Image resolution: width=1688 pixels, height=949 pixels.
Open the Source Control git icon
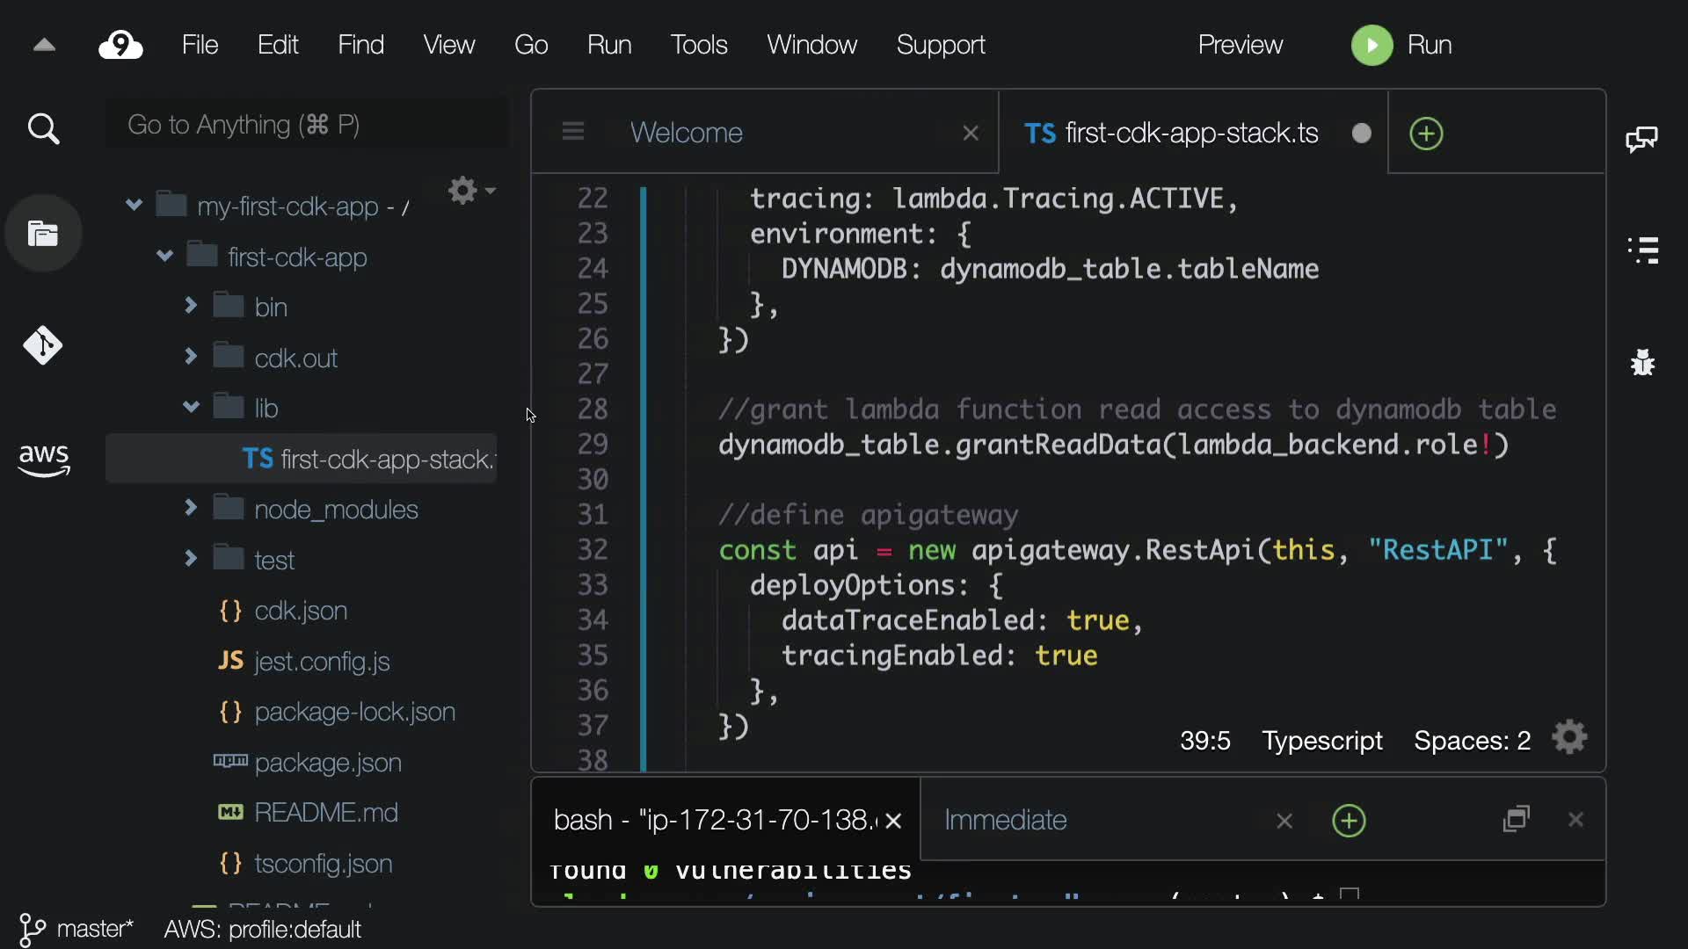tap(43, 345)
